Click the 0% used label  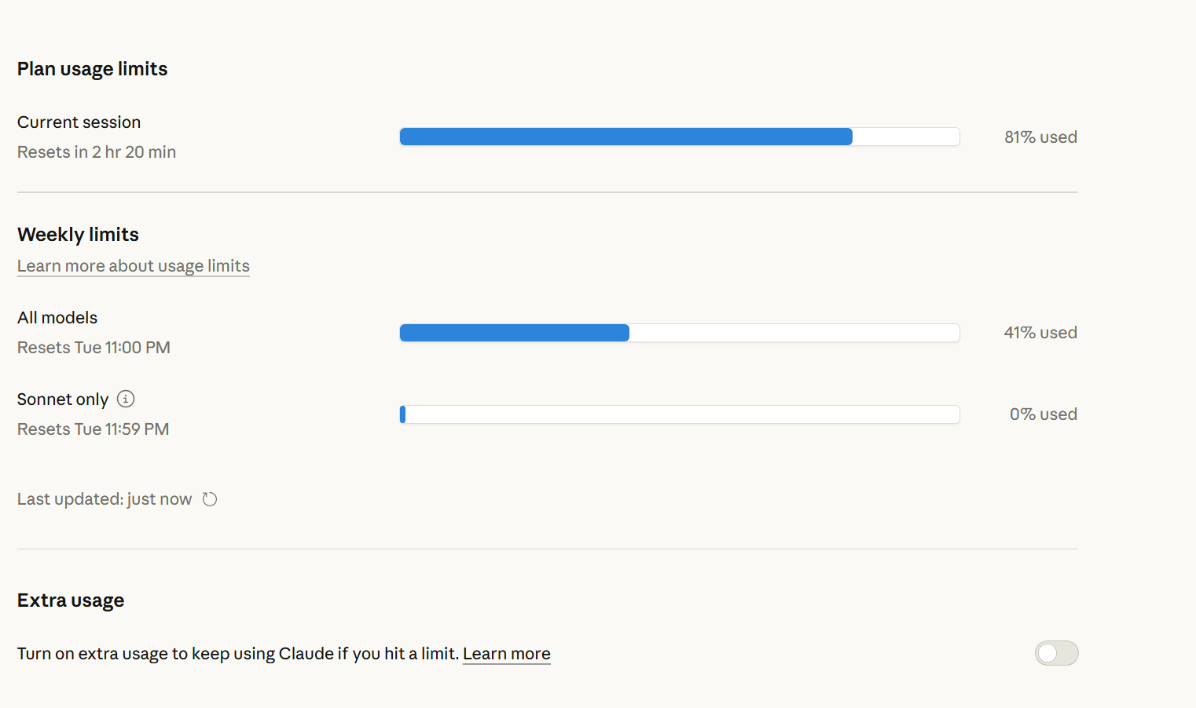[1044, 414]
